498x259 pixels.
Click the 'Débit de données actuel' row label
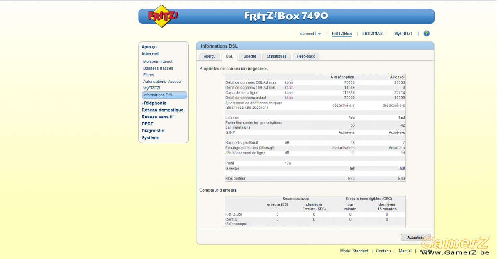coord(246,98)
